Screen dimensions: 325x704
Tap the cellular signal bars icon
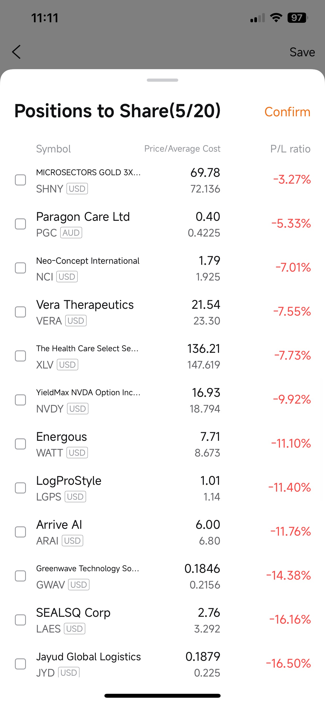coord(257,18)
